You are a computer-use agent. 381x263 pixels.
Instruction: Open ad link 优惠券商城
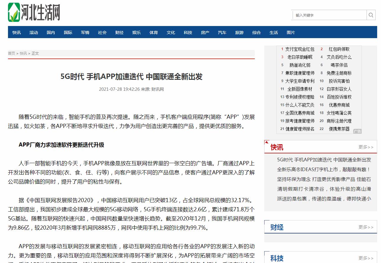(x=339, y=105)
